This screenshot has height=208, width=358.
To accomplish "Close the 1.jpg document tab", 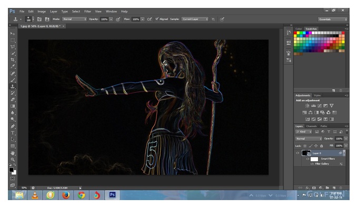I will coord(64,26).
